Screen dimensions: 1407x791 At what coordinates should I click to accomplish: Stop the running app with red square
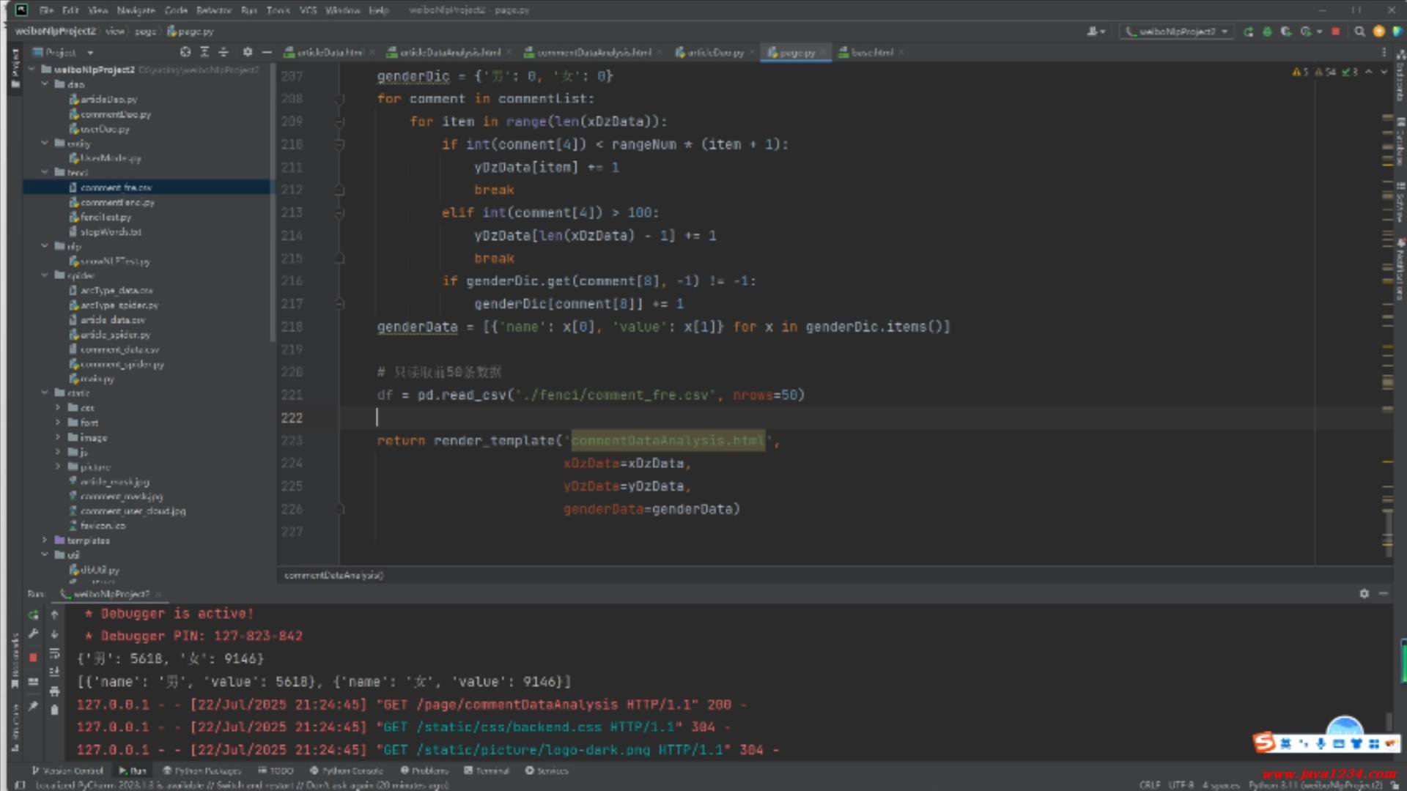click(x=1336, y=31)
